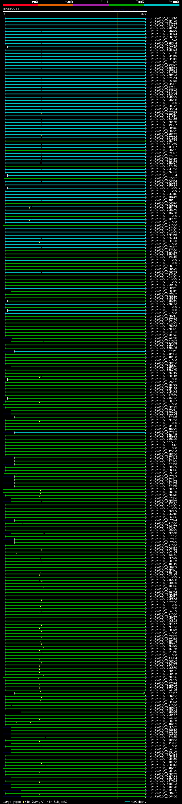182x804 pixels.
Task: Click the cyan alignment bar for UniRef100_A6YMM1
Action: pyautogui.click(x=80, y=351)
